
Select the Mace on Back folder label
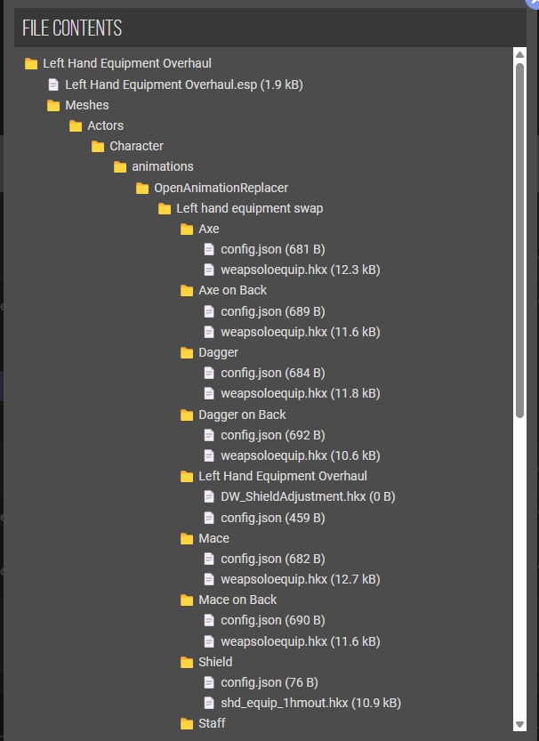click(x=237, y=600)
